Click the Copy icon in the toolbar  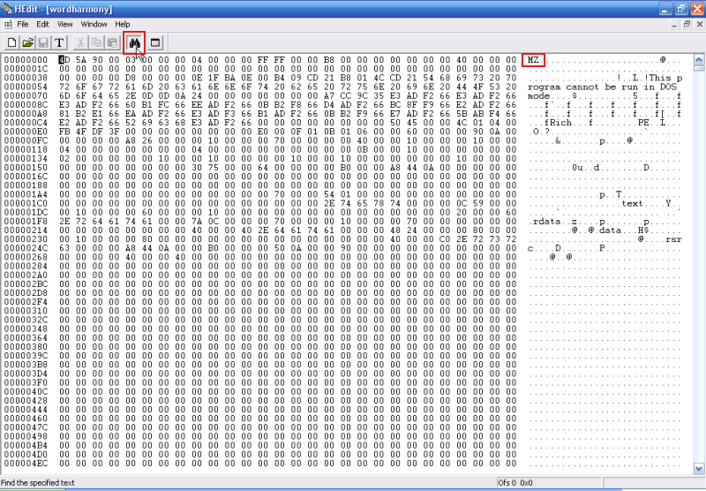pyautogui.click(x=96, y=42)
